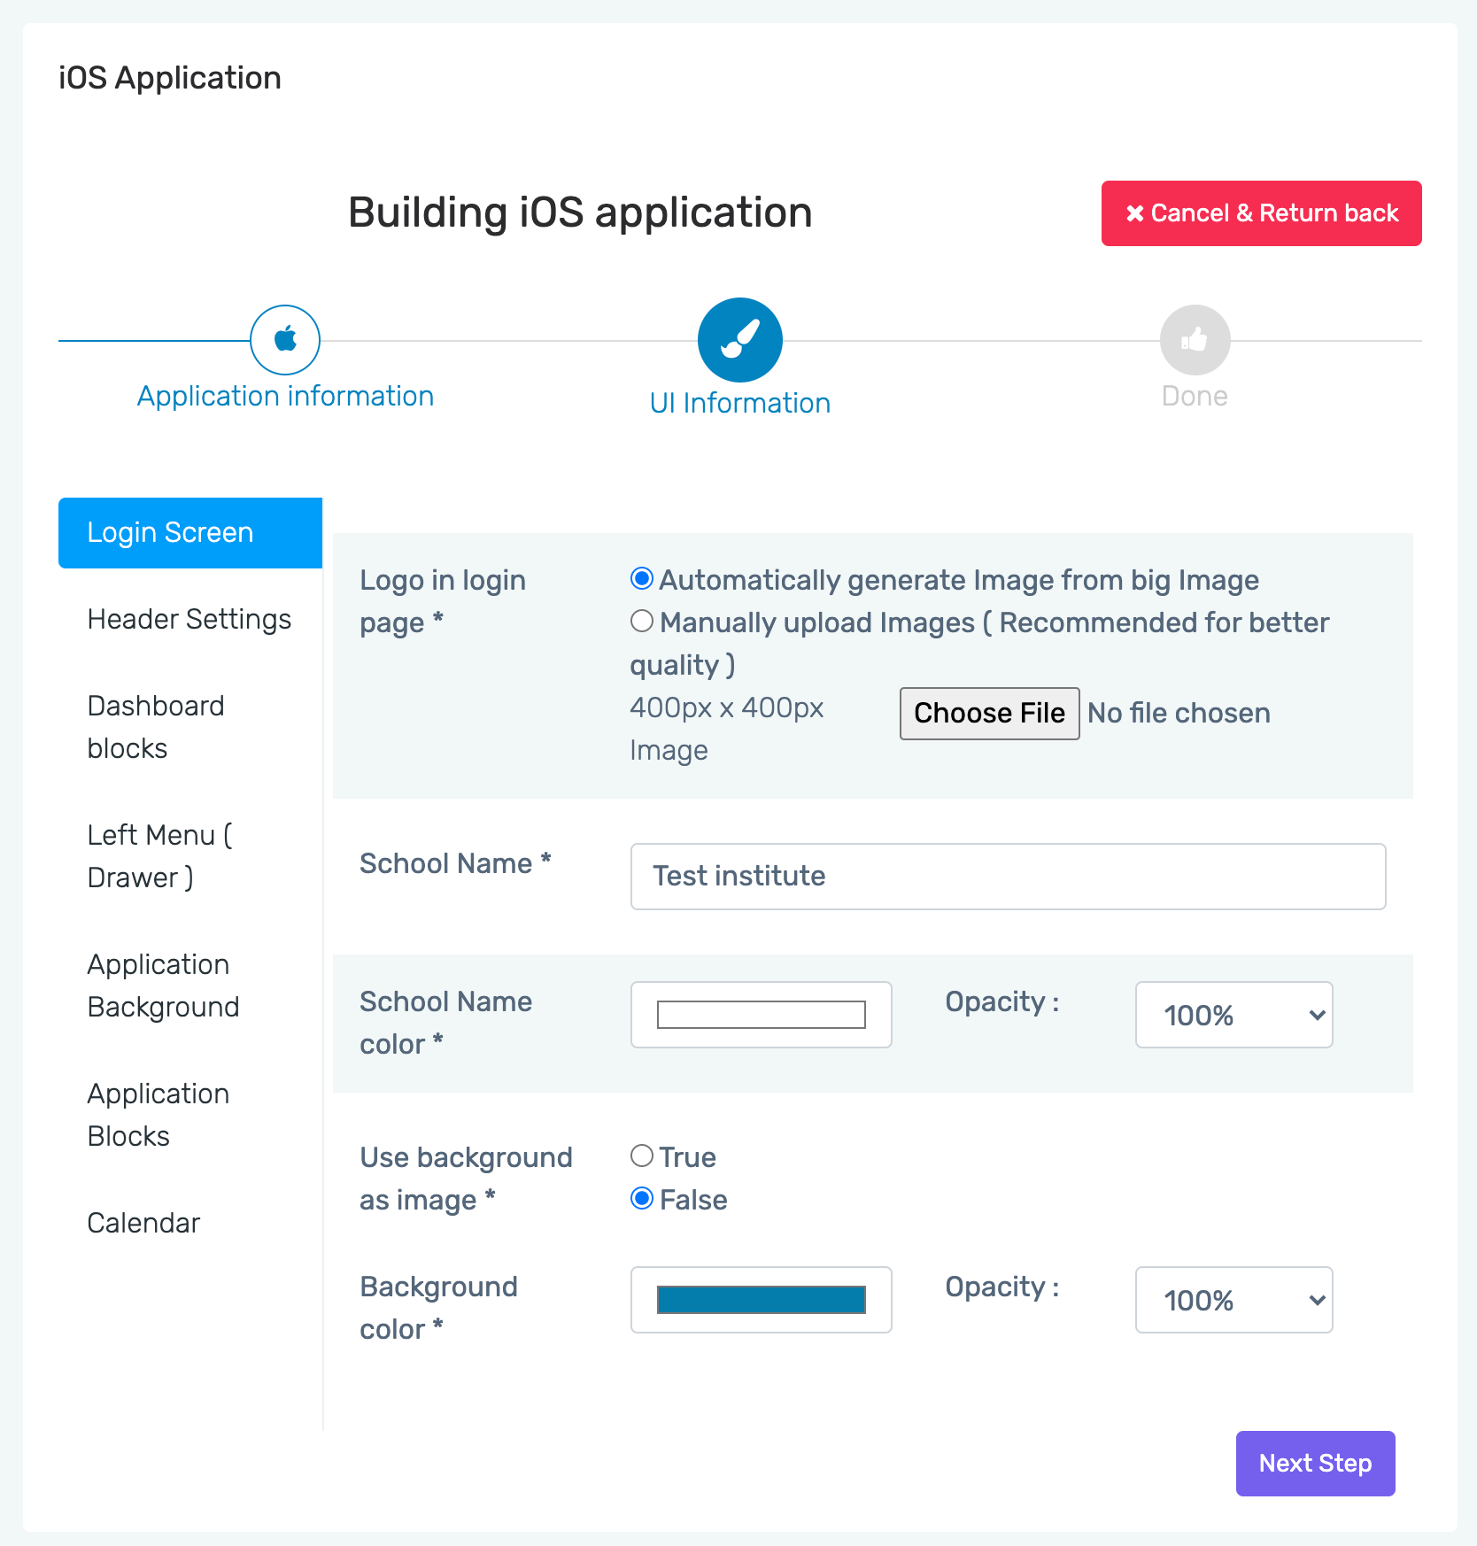Viewport: 1477px width, 1546px height.
Task: Open School Name color picker swatch
Action: click(x=762, y=1015)
